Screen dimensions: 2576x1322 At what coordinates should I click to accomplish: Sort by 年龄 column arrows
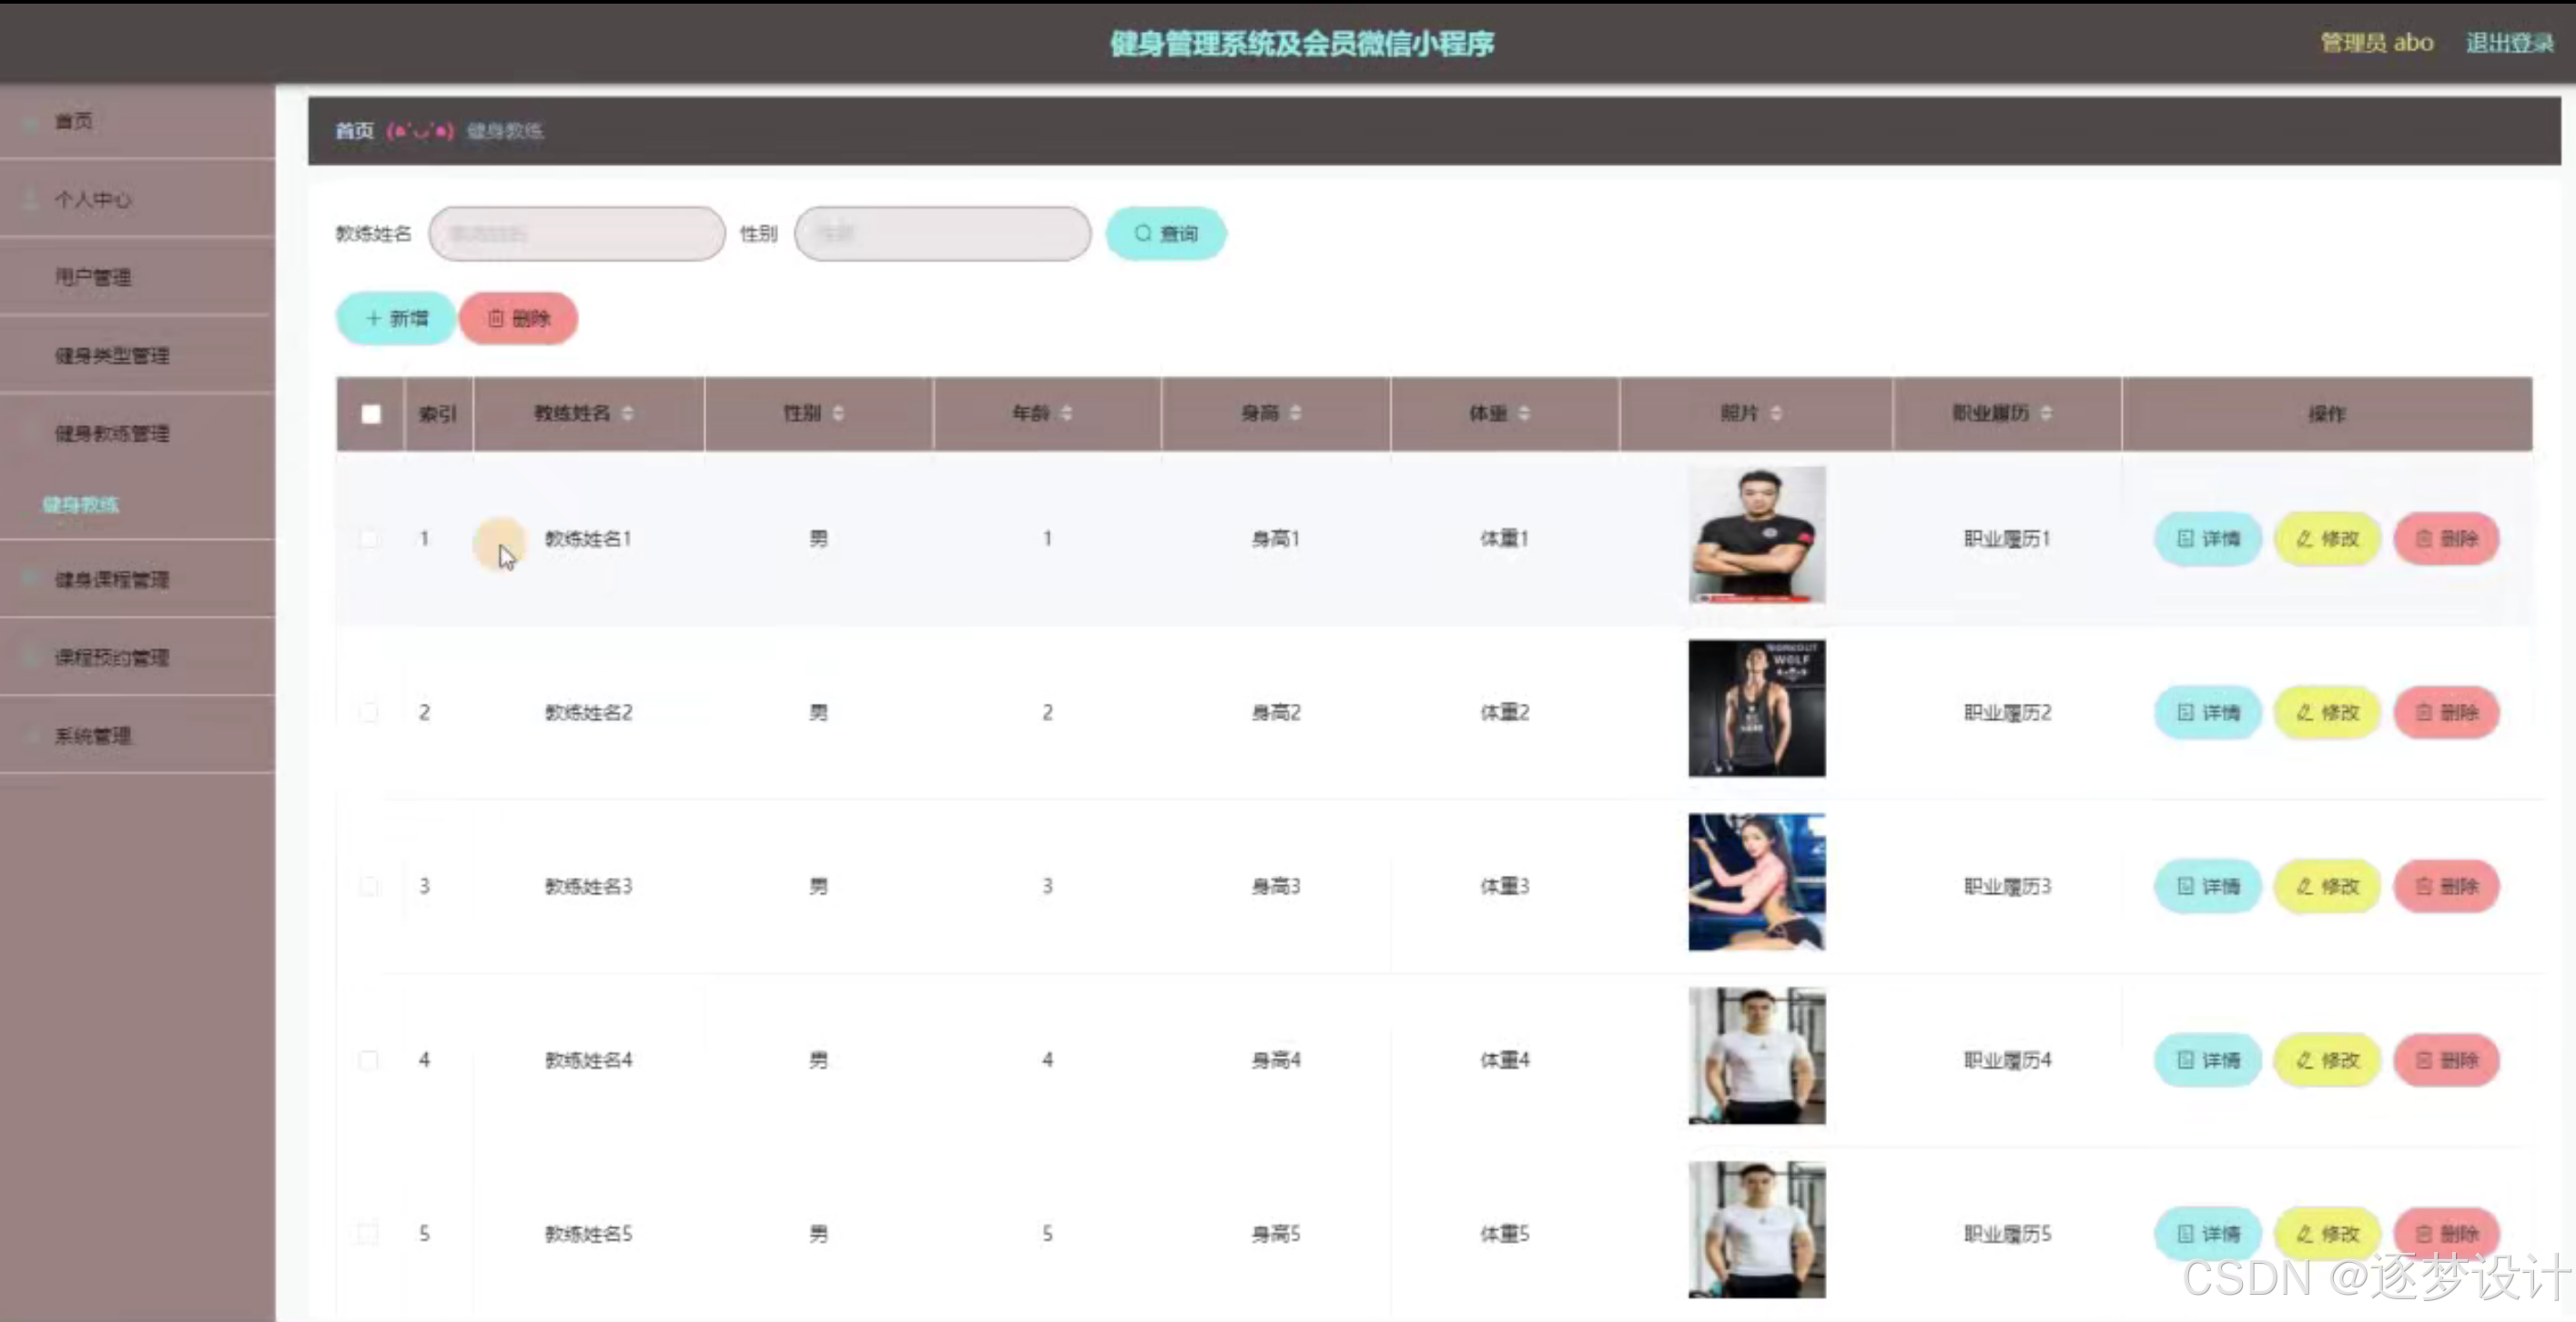click(1066, 413)
